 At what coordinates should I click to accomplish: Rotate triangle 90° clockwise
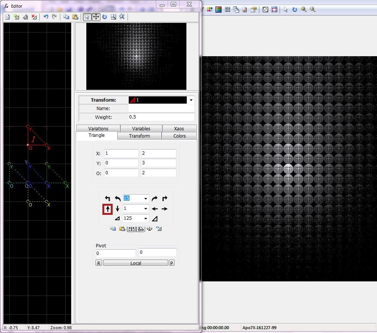(165, 198)
